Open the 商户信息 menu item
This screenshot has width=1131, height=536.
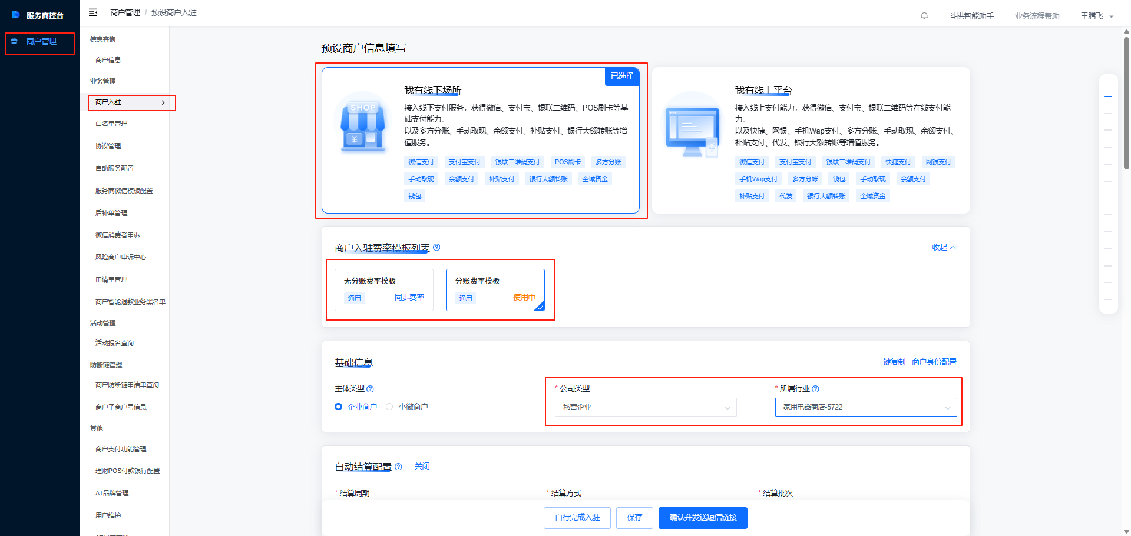click(x=108, y=60)
